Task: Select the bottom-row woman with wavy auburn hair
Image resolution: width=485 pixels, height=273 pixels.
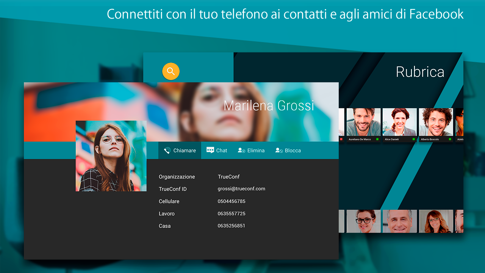Action: coord(436,221)
